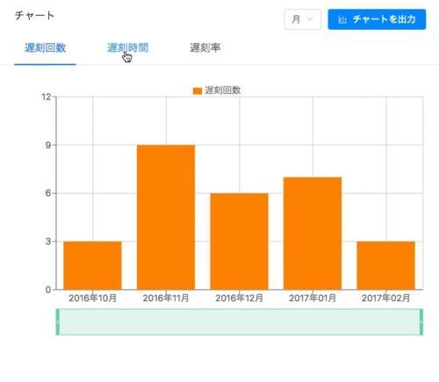Expand the dropdown chevron arrow beside 月

(x=310, y=19)
